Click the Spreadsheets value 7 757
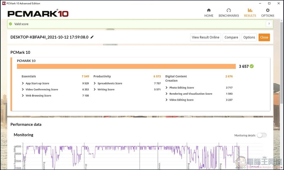The height and width of the screenshot is (170, 284). pos(157,83)
